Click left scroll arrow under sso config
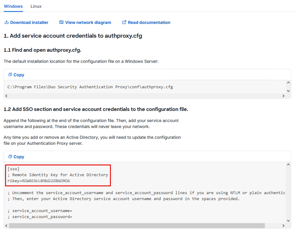 [6, 226]
